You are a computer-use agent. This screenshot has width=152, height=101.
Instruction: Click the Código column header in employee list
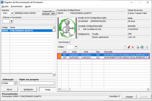6,27
